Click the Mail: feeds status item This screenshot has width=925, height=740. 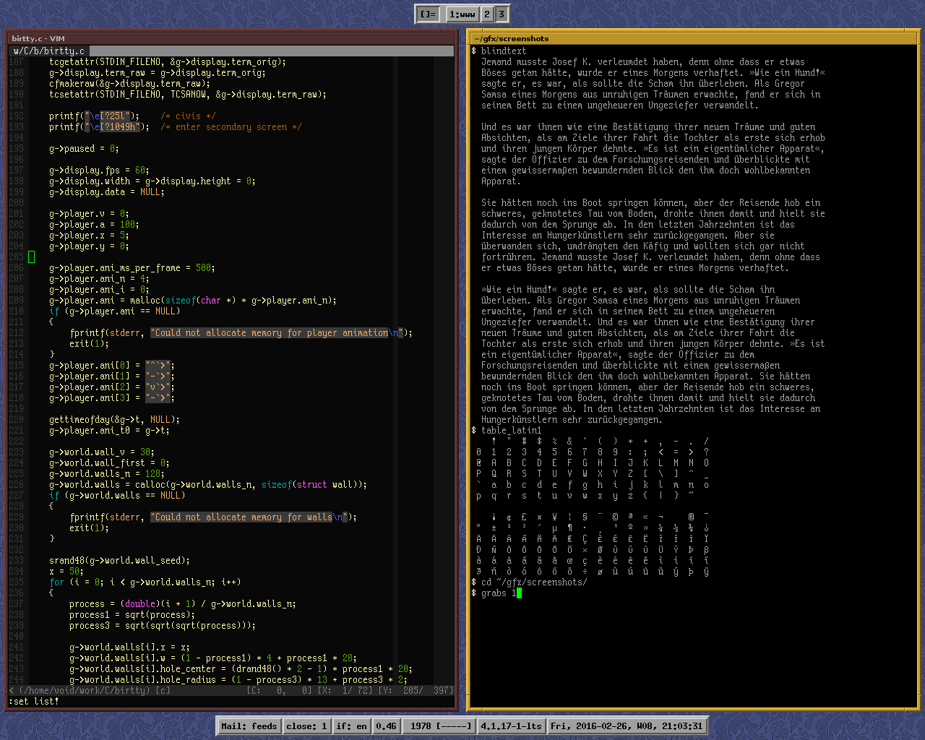(249, 726)
